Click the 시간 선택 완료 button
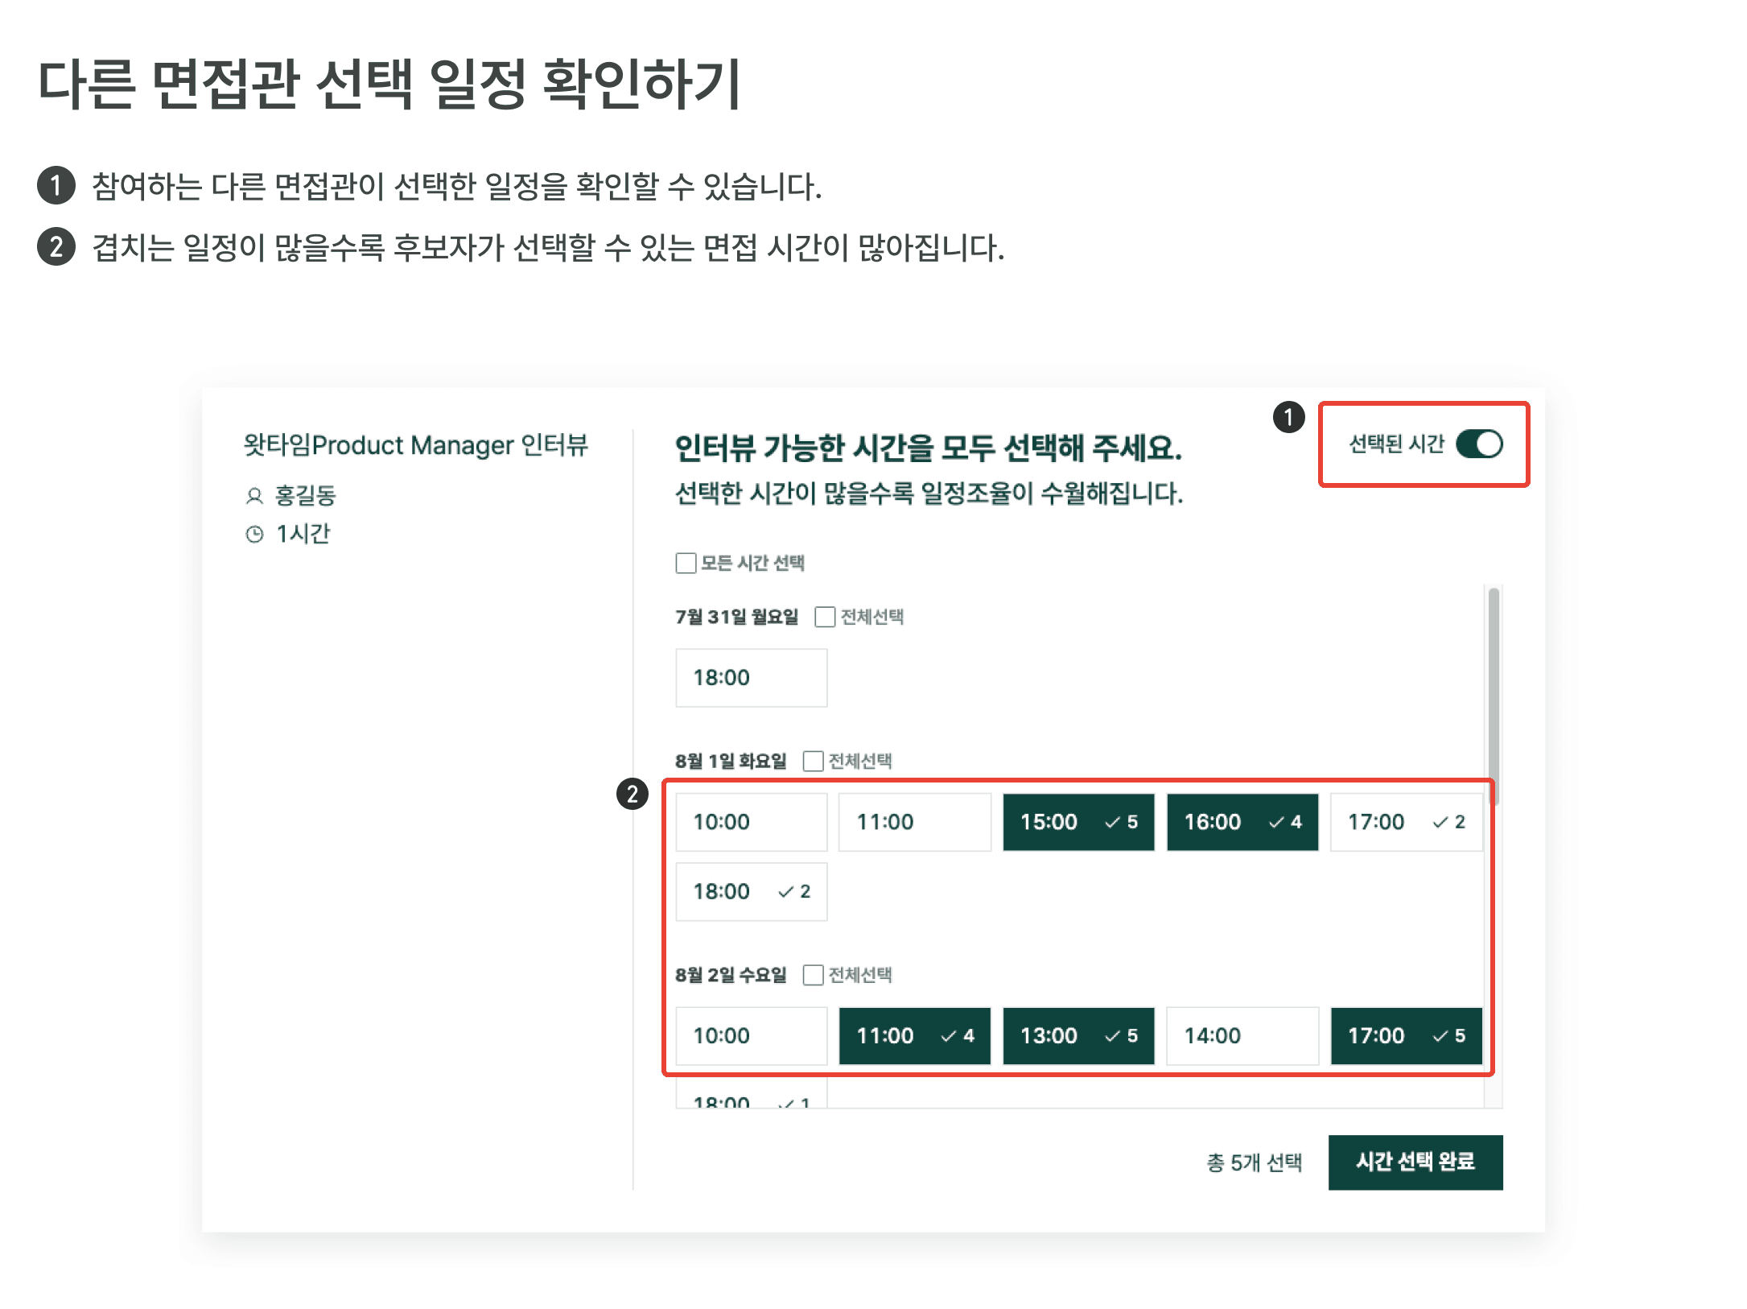 [1415, 1162]
